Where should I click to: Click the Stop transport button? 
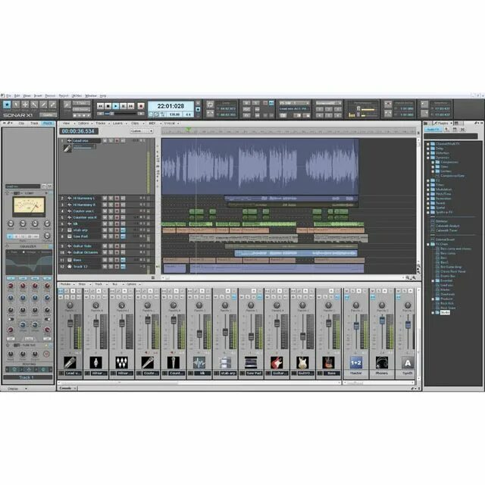pyautogui.click(x=108, y=106)
